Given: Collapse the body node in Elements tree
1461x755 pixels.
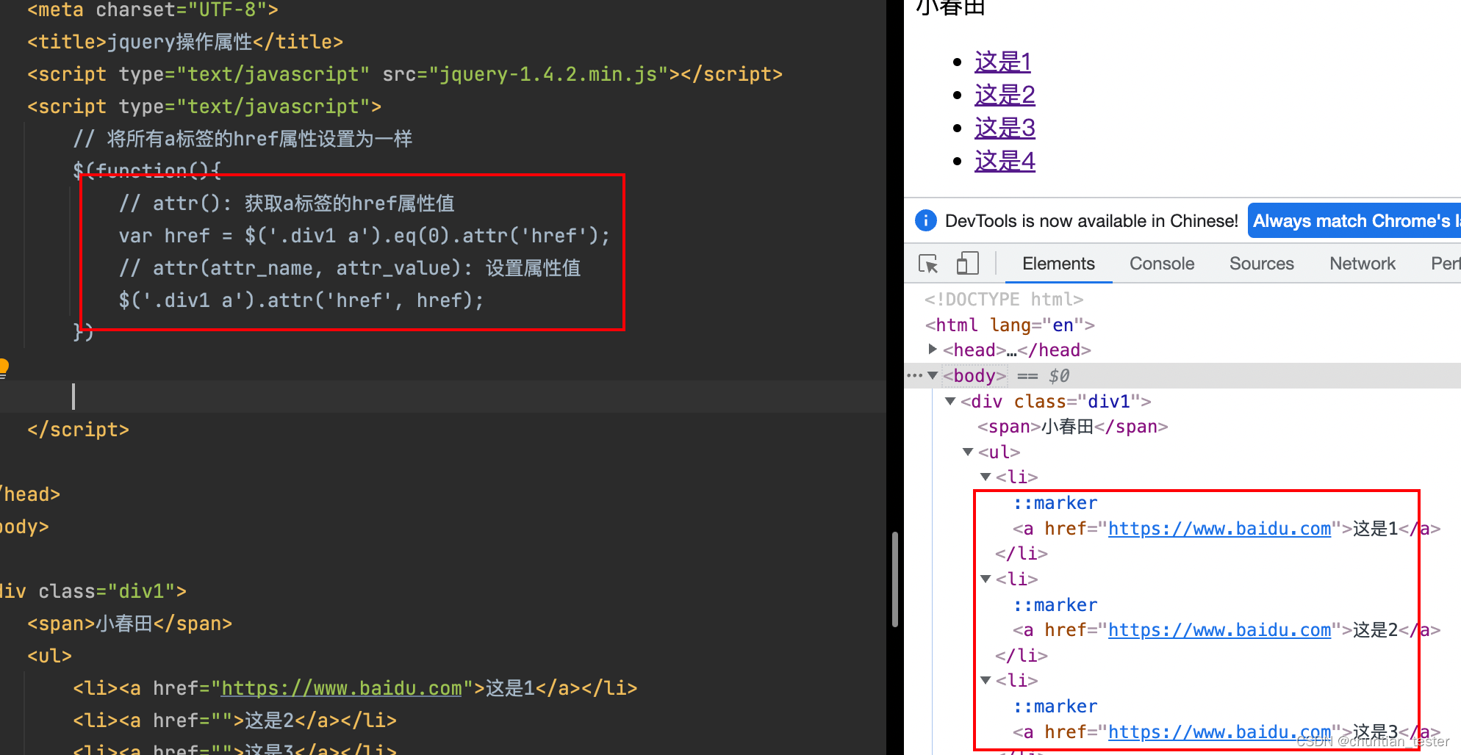Looking at the screenshot, I should coord(933,375).
